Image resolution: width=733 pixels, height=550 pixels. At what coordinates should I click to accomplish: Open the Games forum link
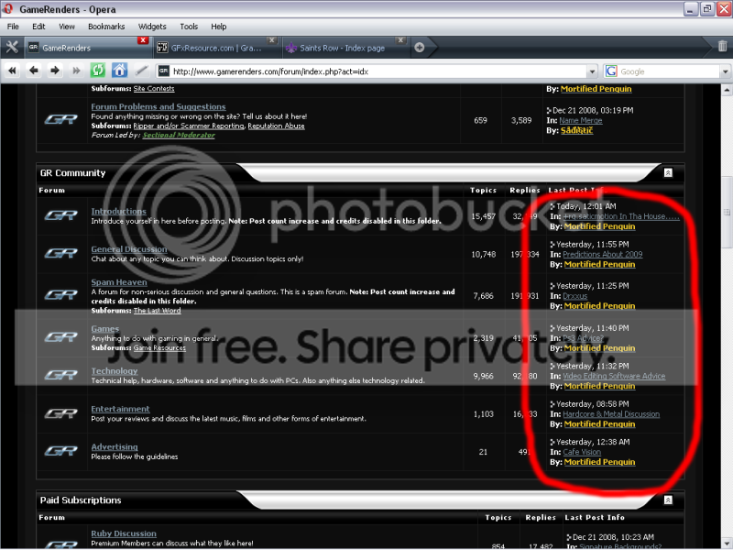(x=105, y=329)
